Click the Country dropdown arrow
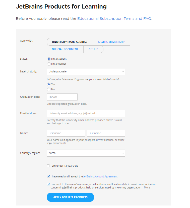Viewport: 190px width, 208px height. point(123,153)
